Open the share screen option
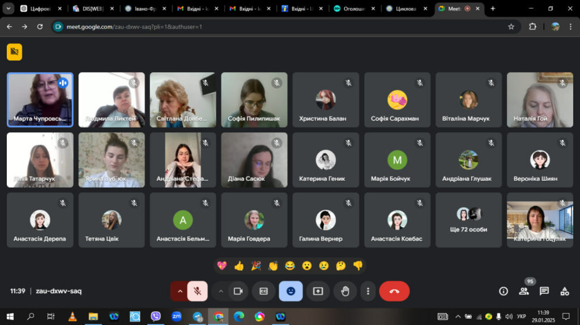This screenshot has width=580, height=325. click(318, 291)
